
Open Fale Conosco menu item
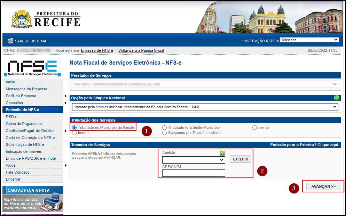(17, 172)
